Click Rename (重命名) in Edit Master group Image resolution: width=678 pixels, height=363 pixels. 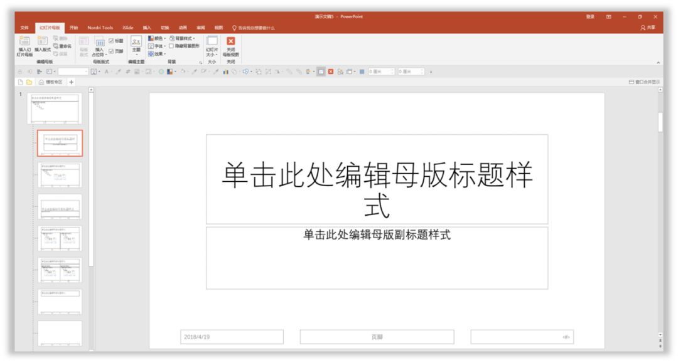[62, 46]
